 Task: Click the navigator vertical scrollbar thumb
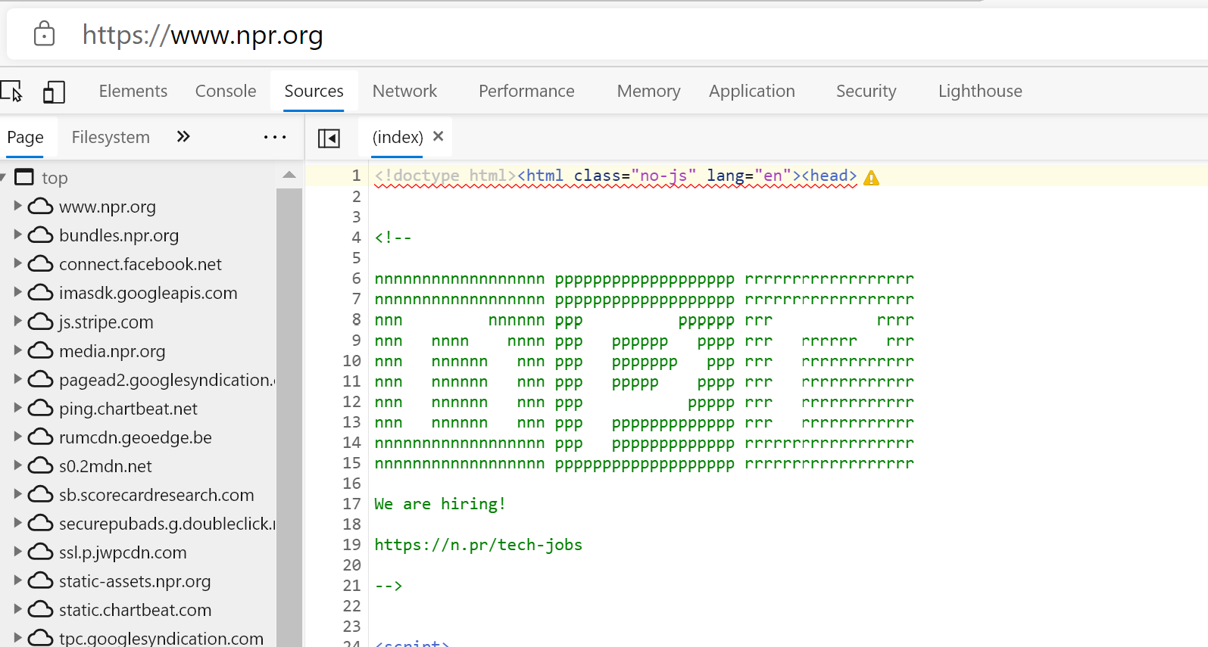[289, 417]
